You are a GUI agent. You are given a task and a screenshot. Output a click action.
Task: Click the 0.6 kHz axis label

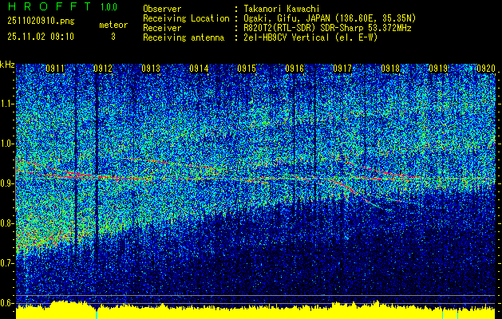coord(6,303)
